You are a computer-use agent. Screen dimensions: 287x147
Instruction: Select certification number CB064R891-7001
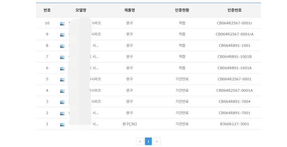pos(234,113)
